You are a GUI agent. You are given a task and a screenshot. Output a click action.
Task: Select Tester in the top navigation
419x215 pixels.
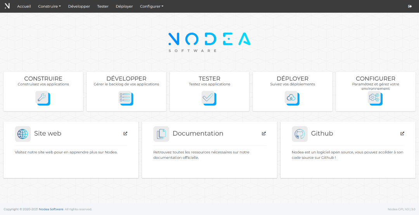pyautogui.click(x=103, y=6)
